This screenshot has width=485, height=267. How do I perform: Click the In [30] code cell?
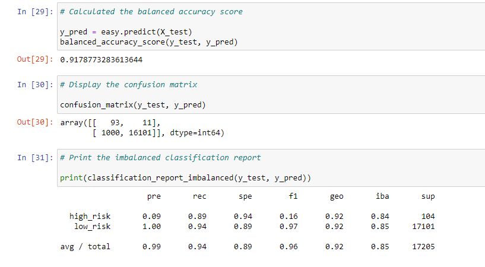click(x=271, y=94)
